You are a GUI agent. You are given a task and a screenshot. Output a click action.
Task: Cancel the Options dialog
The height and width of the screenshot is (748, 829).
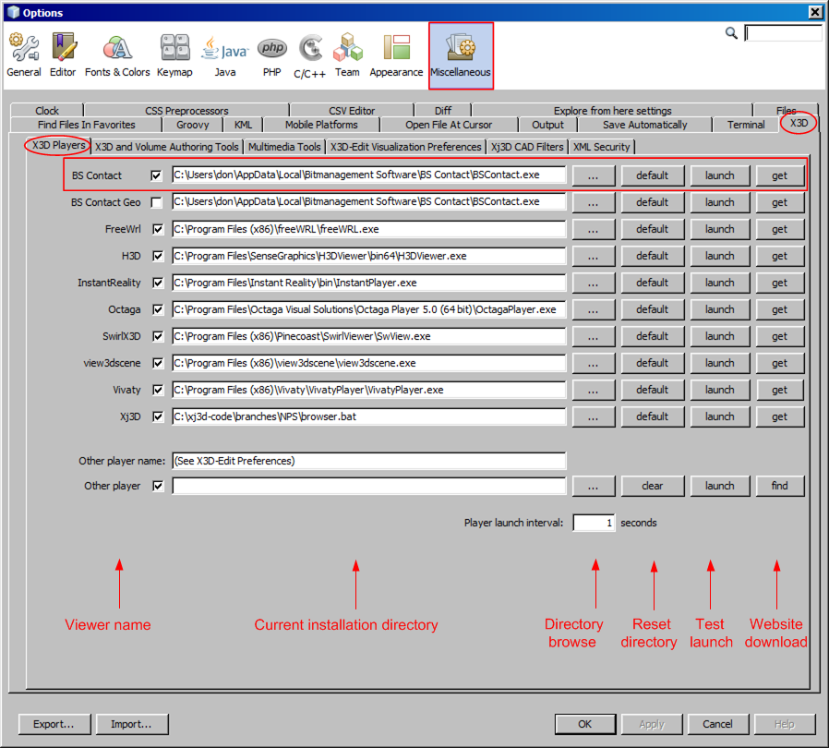[x=717, y=724]
